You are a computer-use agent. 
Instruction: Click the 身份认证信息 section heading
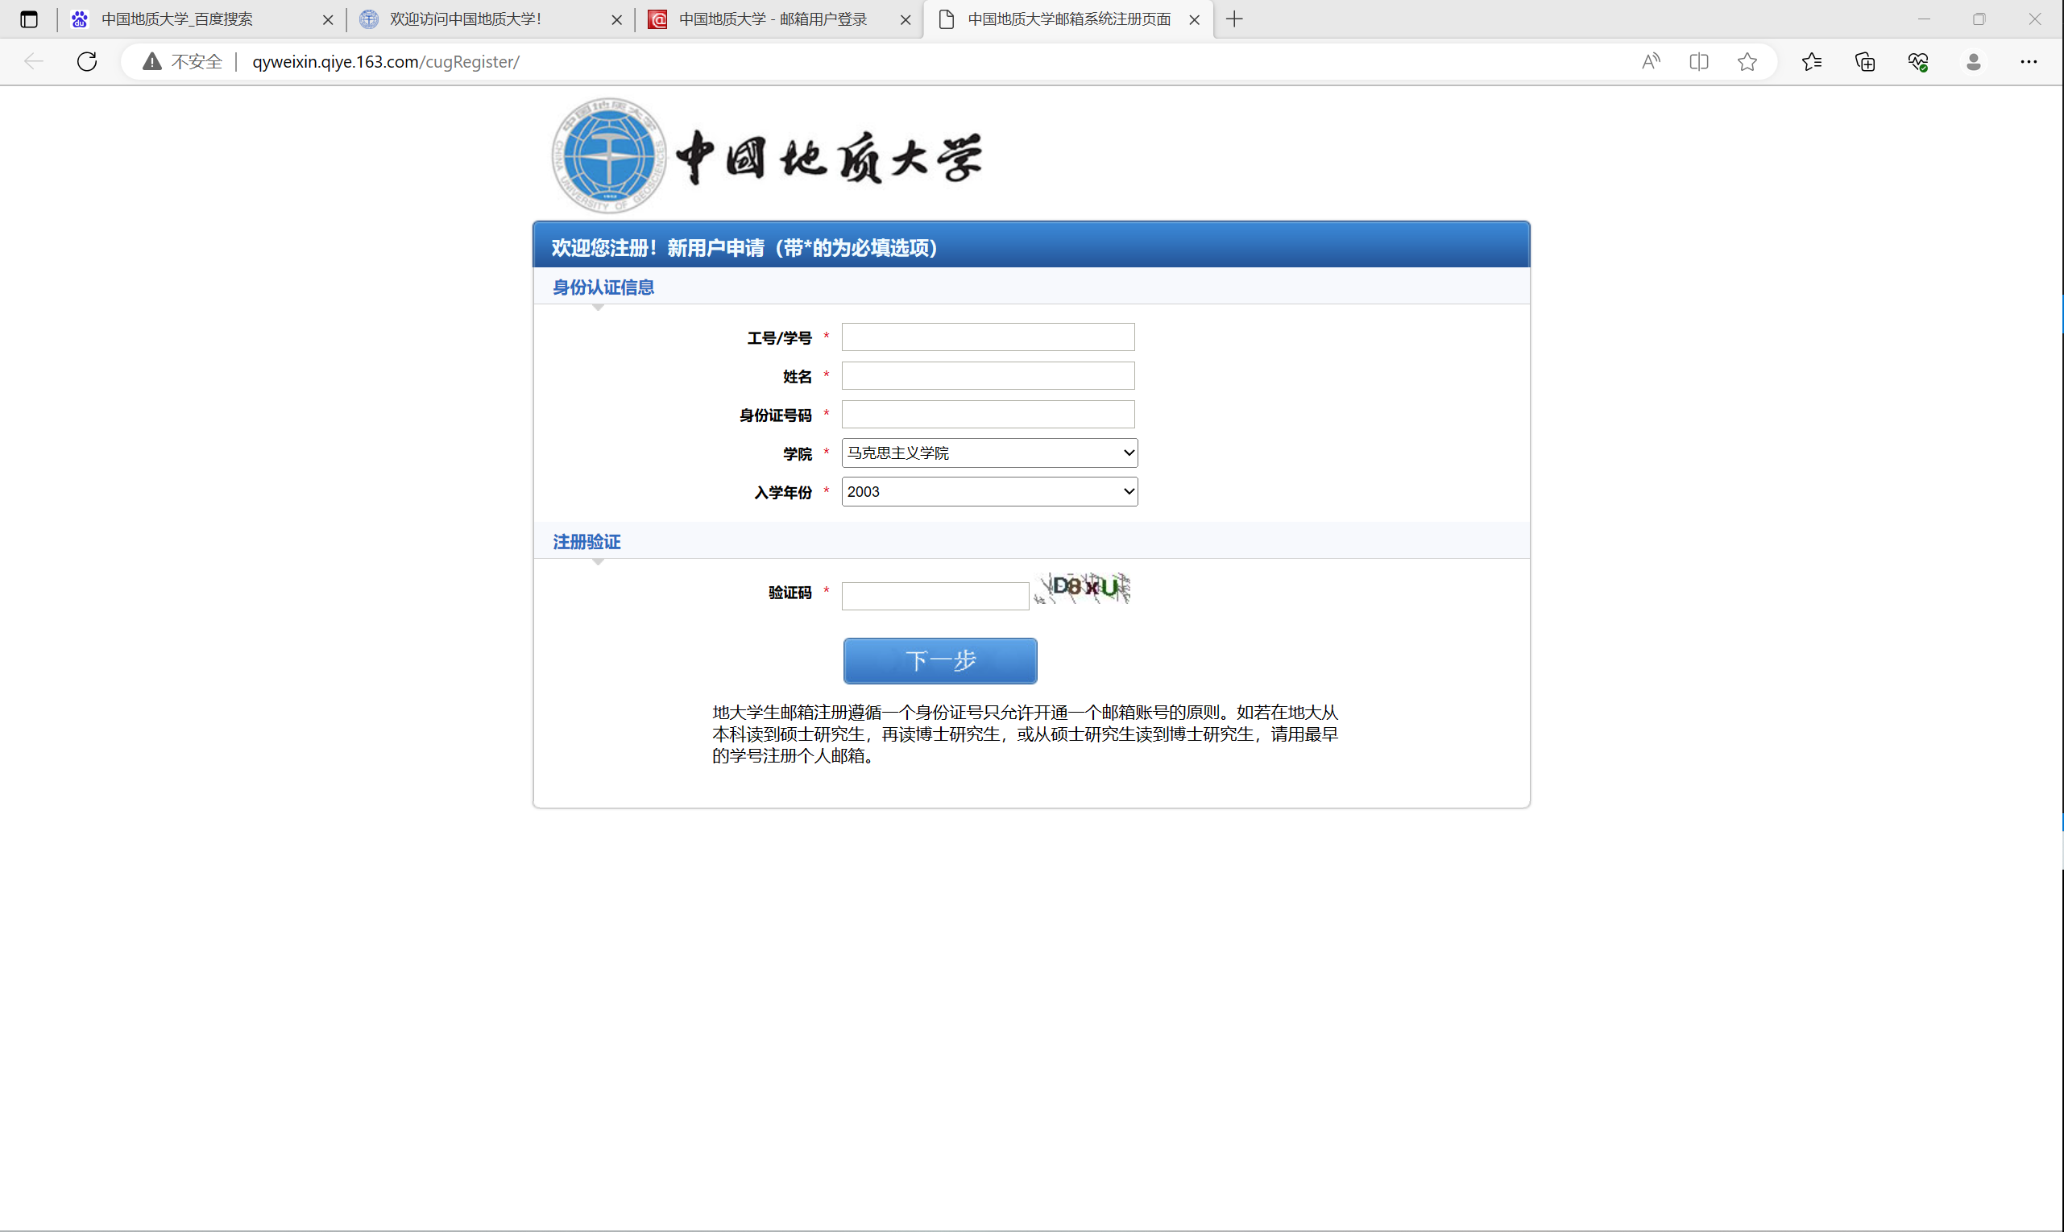point(603,287)
